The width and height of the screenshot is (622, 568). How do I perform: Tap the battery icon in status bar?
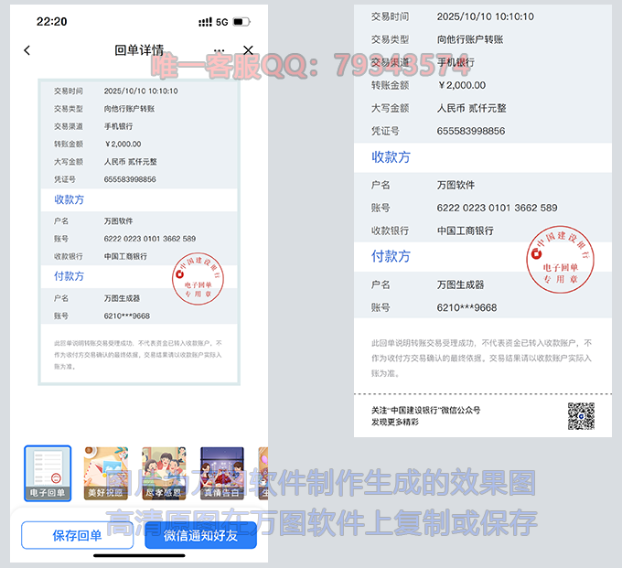coord(240,21)
